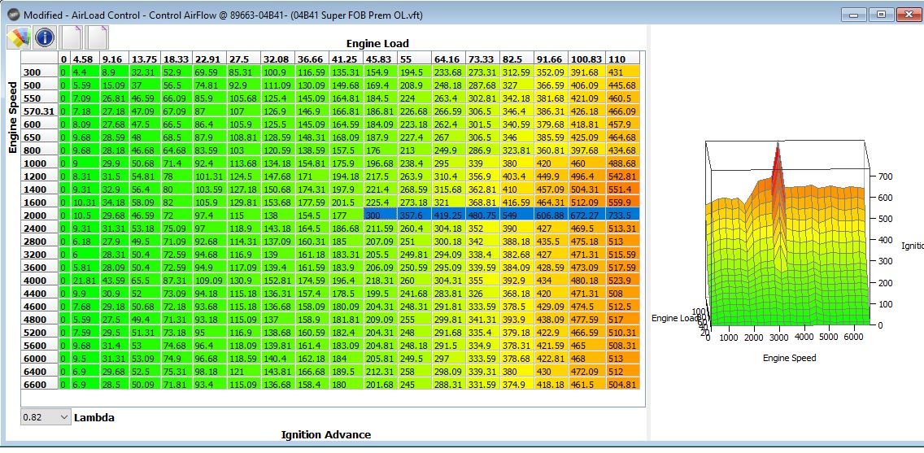Click the application icon in title bar
The image size is (924, 453).
point(13,14)
